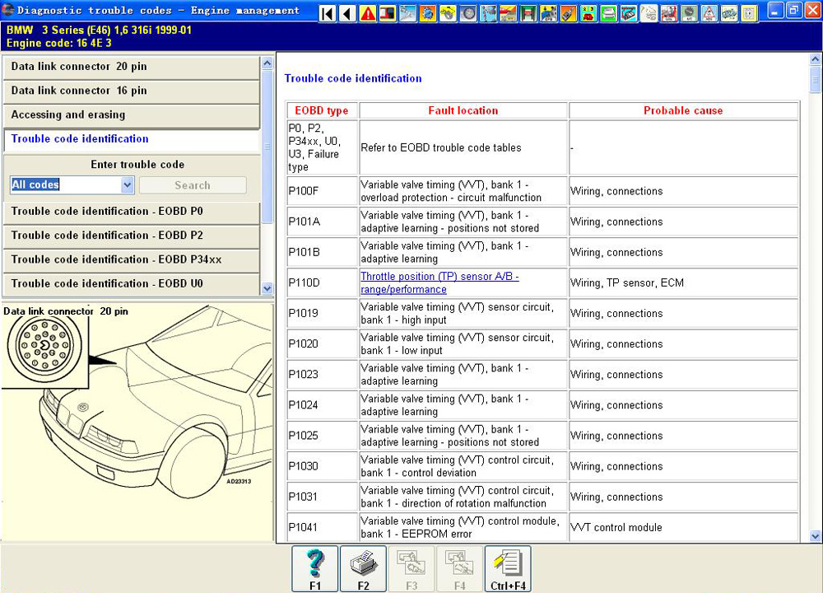Select the P1020 code cell
The height and width of the screenshot is (593, 823).
[323, 343]
